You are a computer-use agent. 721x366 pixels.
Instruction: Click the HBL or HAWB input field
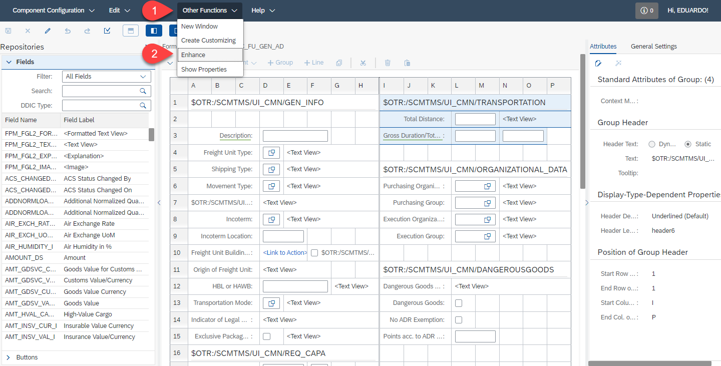(295, 286)
